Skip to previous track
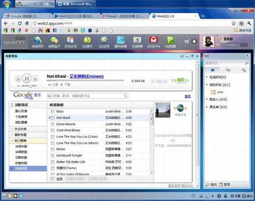Screen dimensions: 255x201 point(18,78)
